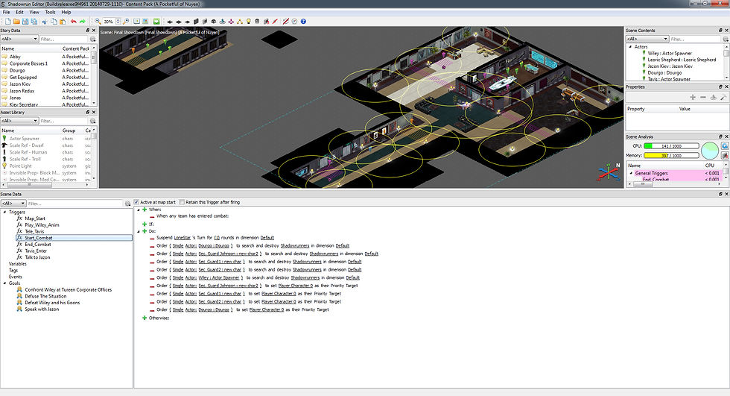The image size is (730, 396).
Task: Select the End_Combat trigger
Action: coord(38,245)
